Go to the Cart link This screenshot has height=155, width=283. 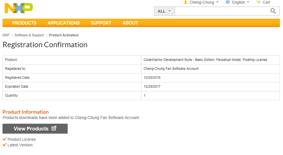[x=266, y=2]
